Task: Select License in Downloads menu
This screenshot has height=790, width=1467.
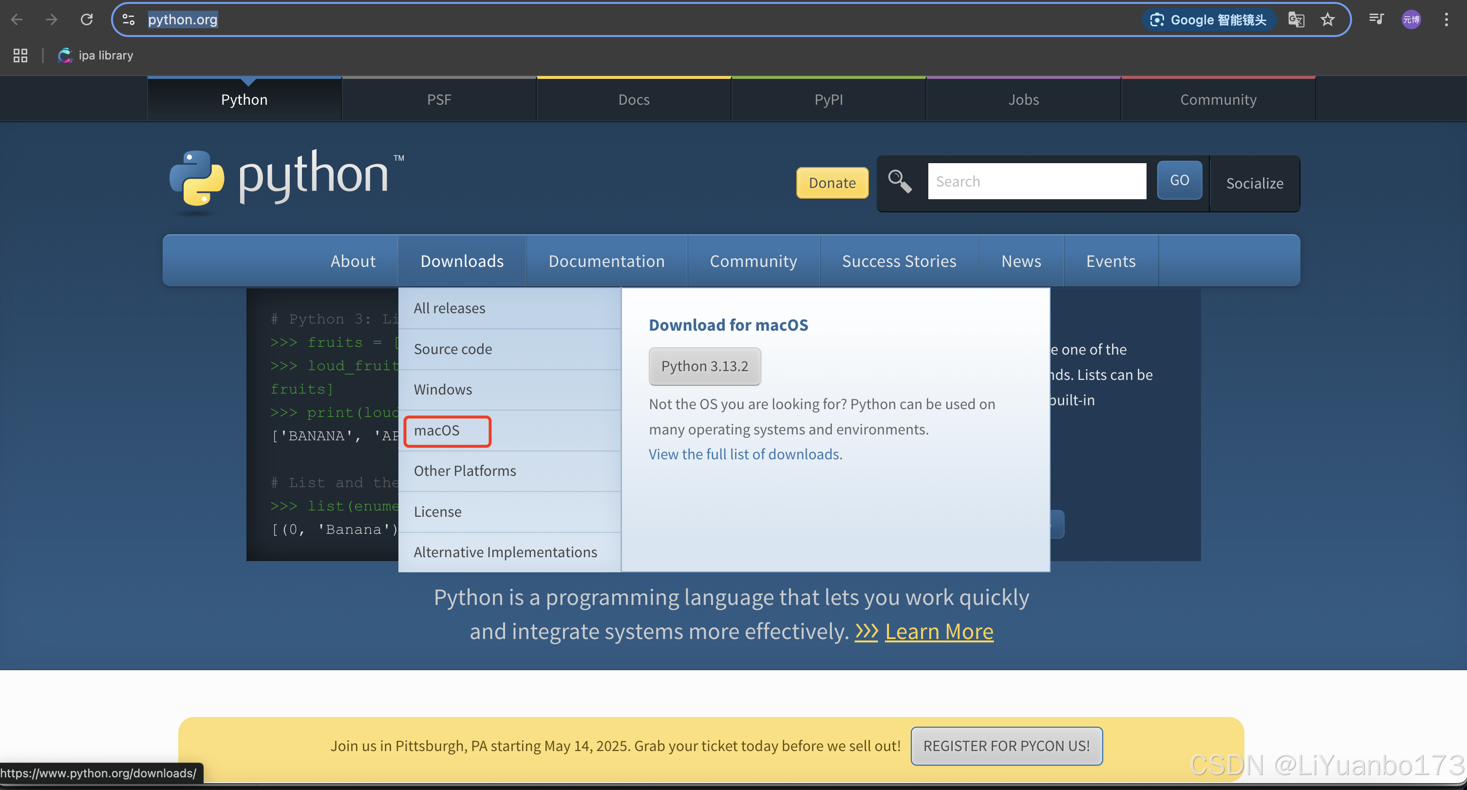Action: click(x=509, y=512)
